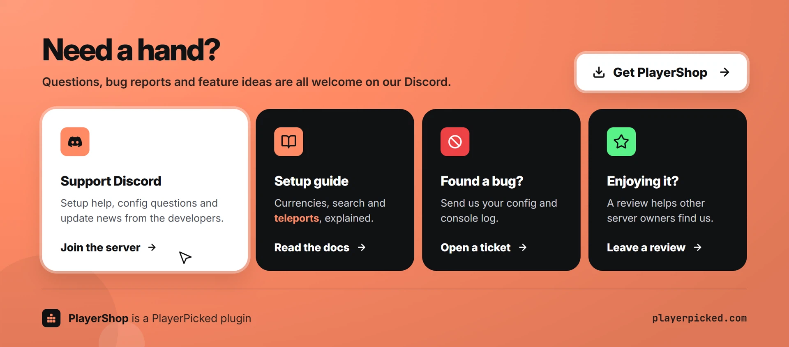This screenshot has width=789, height=347.
Task: Click the PlayerShop logo icon in footer
Action: tap(51, 318)
